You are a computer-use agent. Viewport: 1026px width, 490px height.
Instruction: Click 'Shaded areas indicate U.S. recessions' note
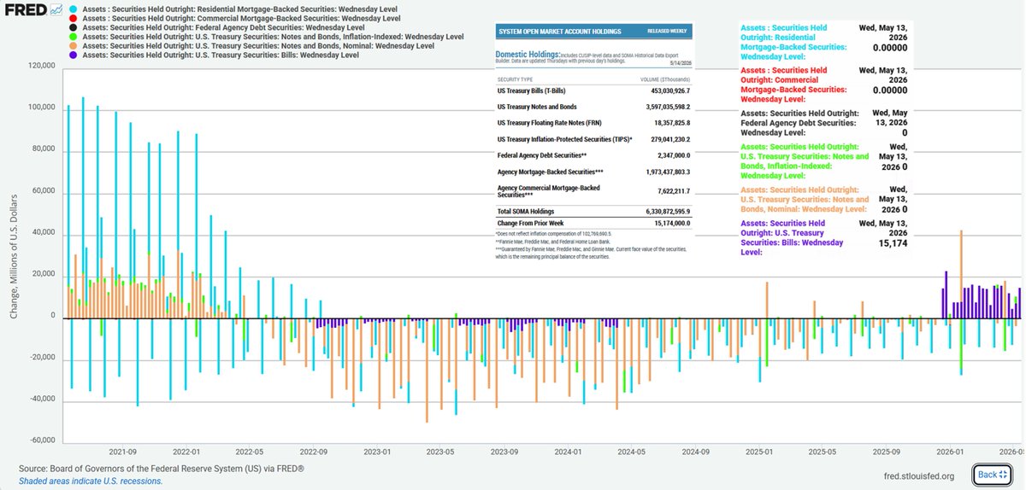tap(91, 481)
